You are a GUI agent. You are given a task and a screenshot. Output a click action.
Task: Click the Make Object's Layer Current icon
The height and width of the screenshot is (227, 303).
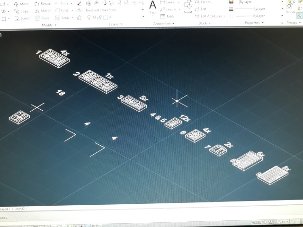(x=96, y=3)
